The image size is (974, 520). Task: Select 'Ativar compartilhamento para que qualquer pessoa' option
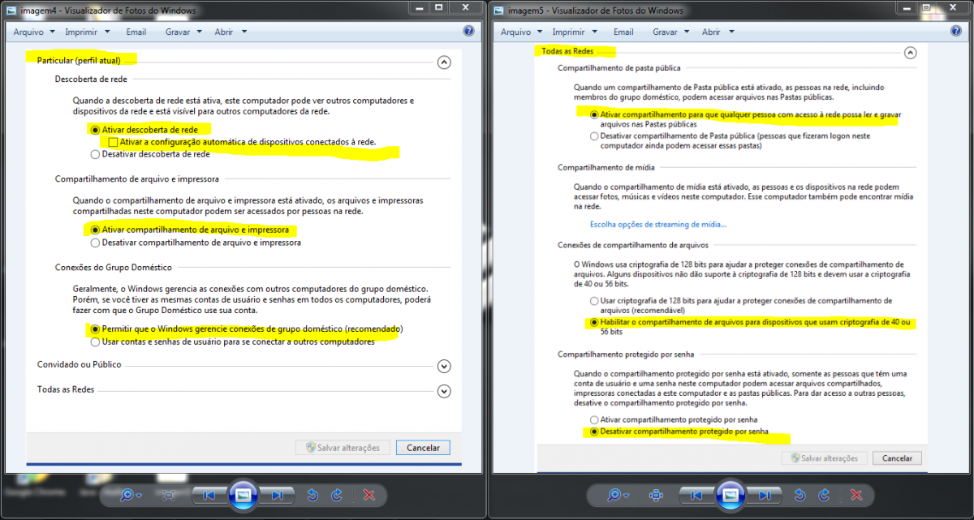[595, 115]
